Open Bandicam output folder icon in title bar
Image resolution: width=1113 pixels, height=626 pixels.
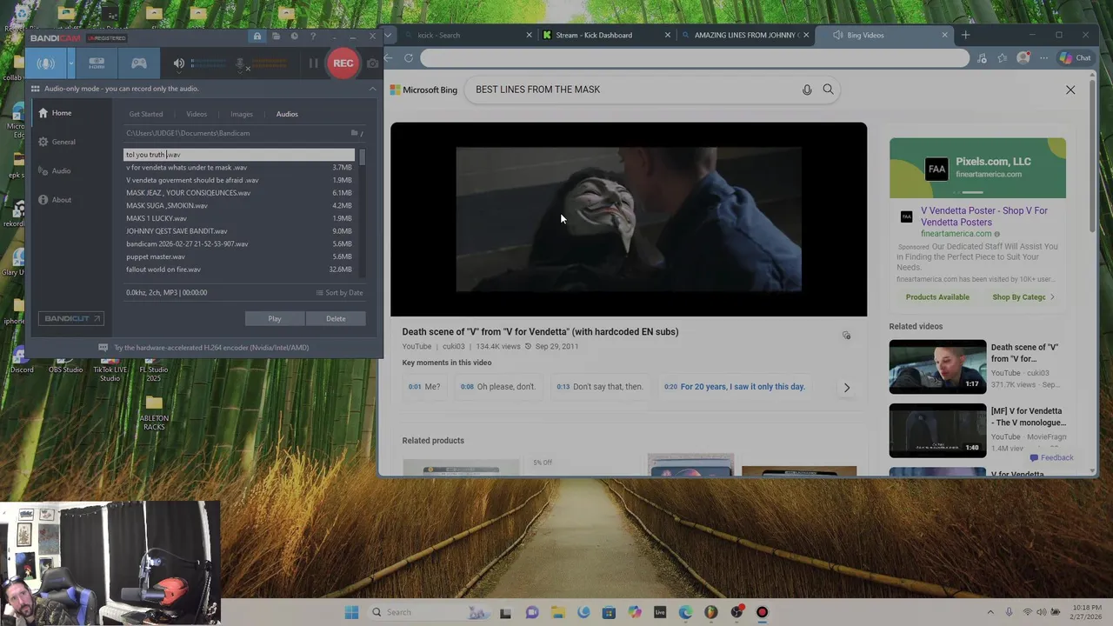coord(276,37)
